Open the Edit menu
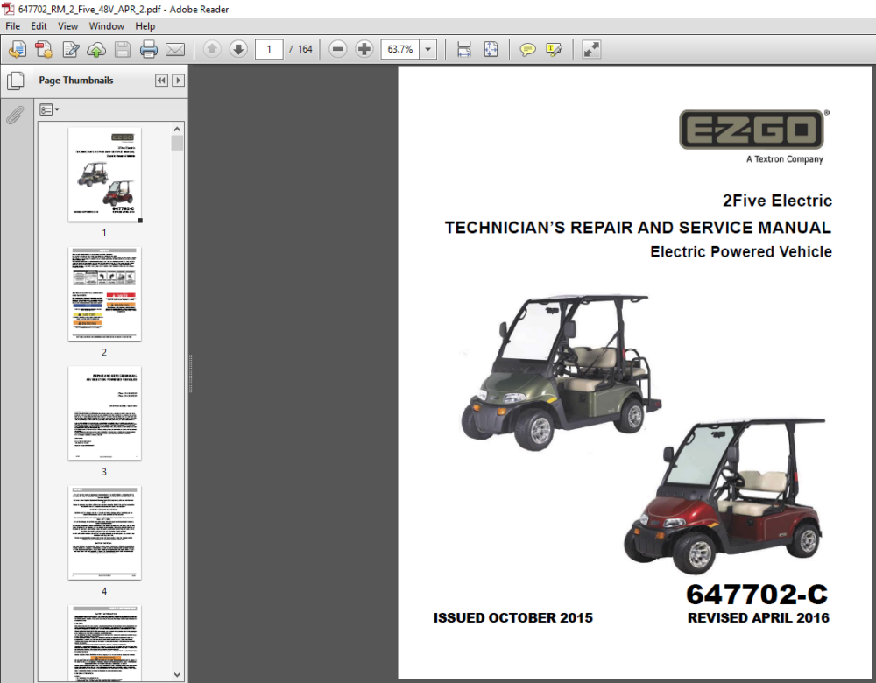Screen dimensions: 876x683 coord(39,26)
